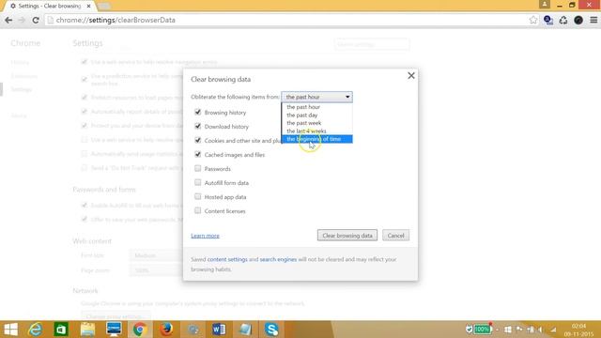
Task: Choose "the past hour" from the list
Action: 317,107
